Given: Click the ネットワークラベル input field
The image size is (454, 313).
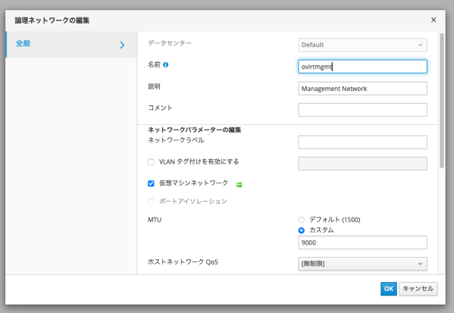Looking at the screenshot, I should (x=362, y=142).
